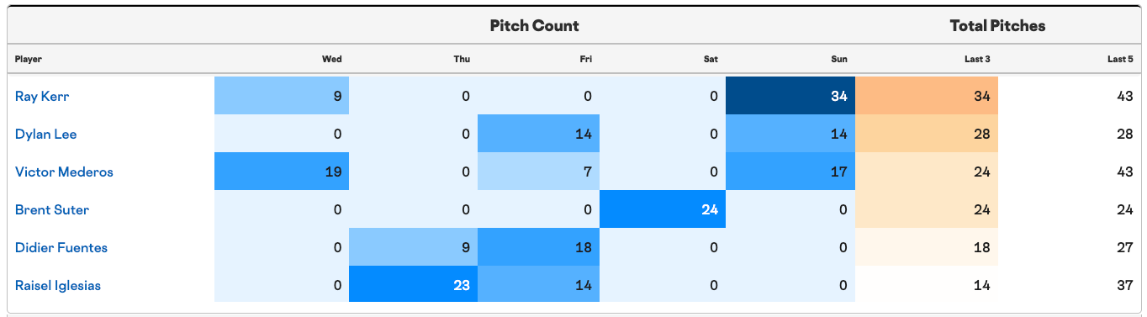This screenshot has width=1147, height=317.
Task: Click Victor Mederos player name
Action: click(64, 172)
